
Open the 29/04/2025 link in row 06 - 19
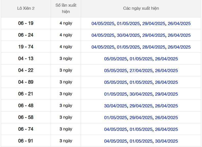[154, 24]
